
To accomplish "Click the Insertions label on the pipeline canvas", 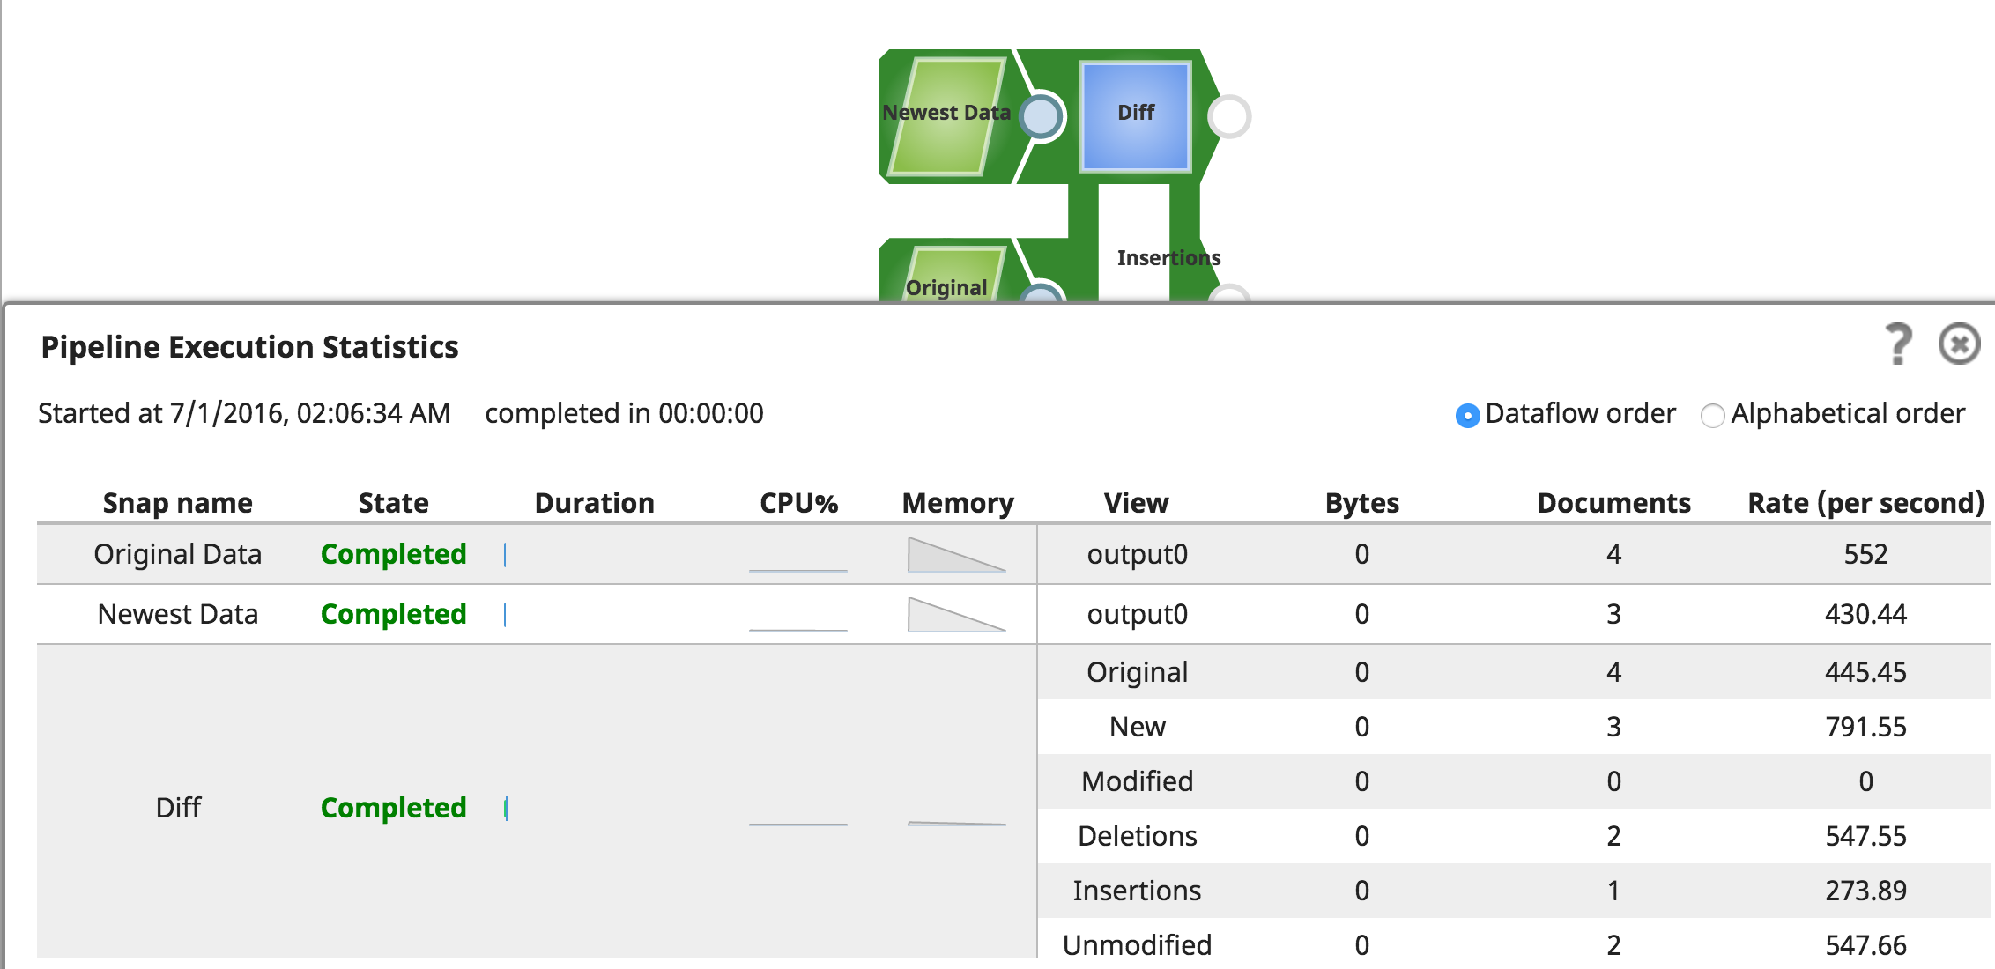I will pos(1168,258).
